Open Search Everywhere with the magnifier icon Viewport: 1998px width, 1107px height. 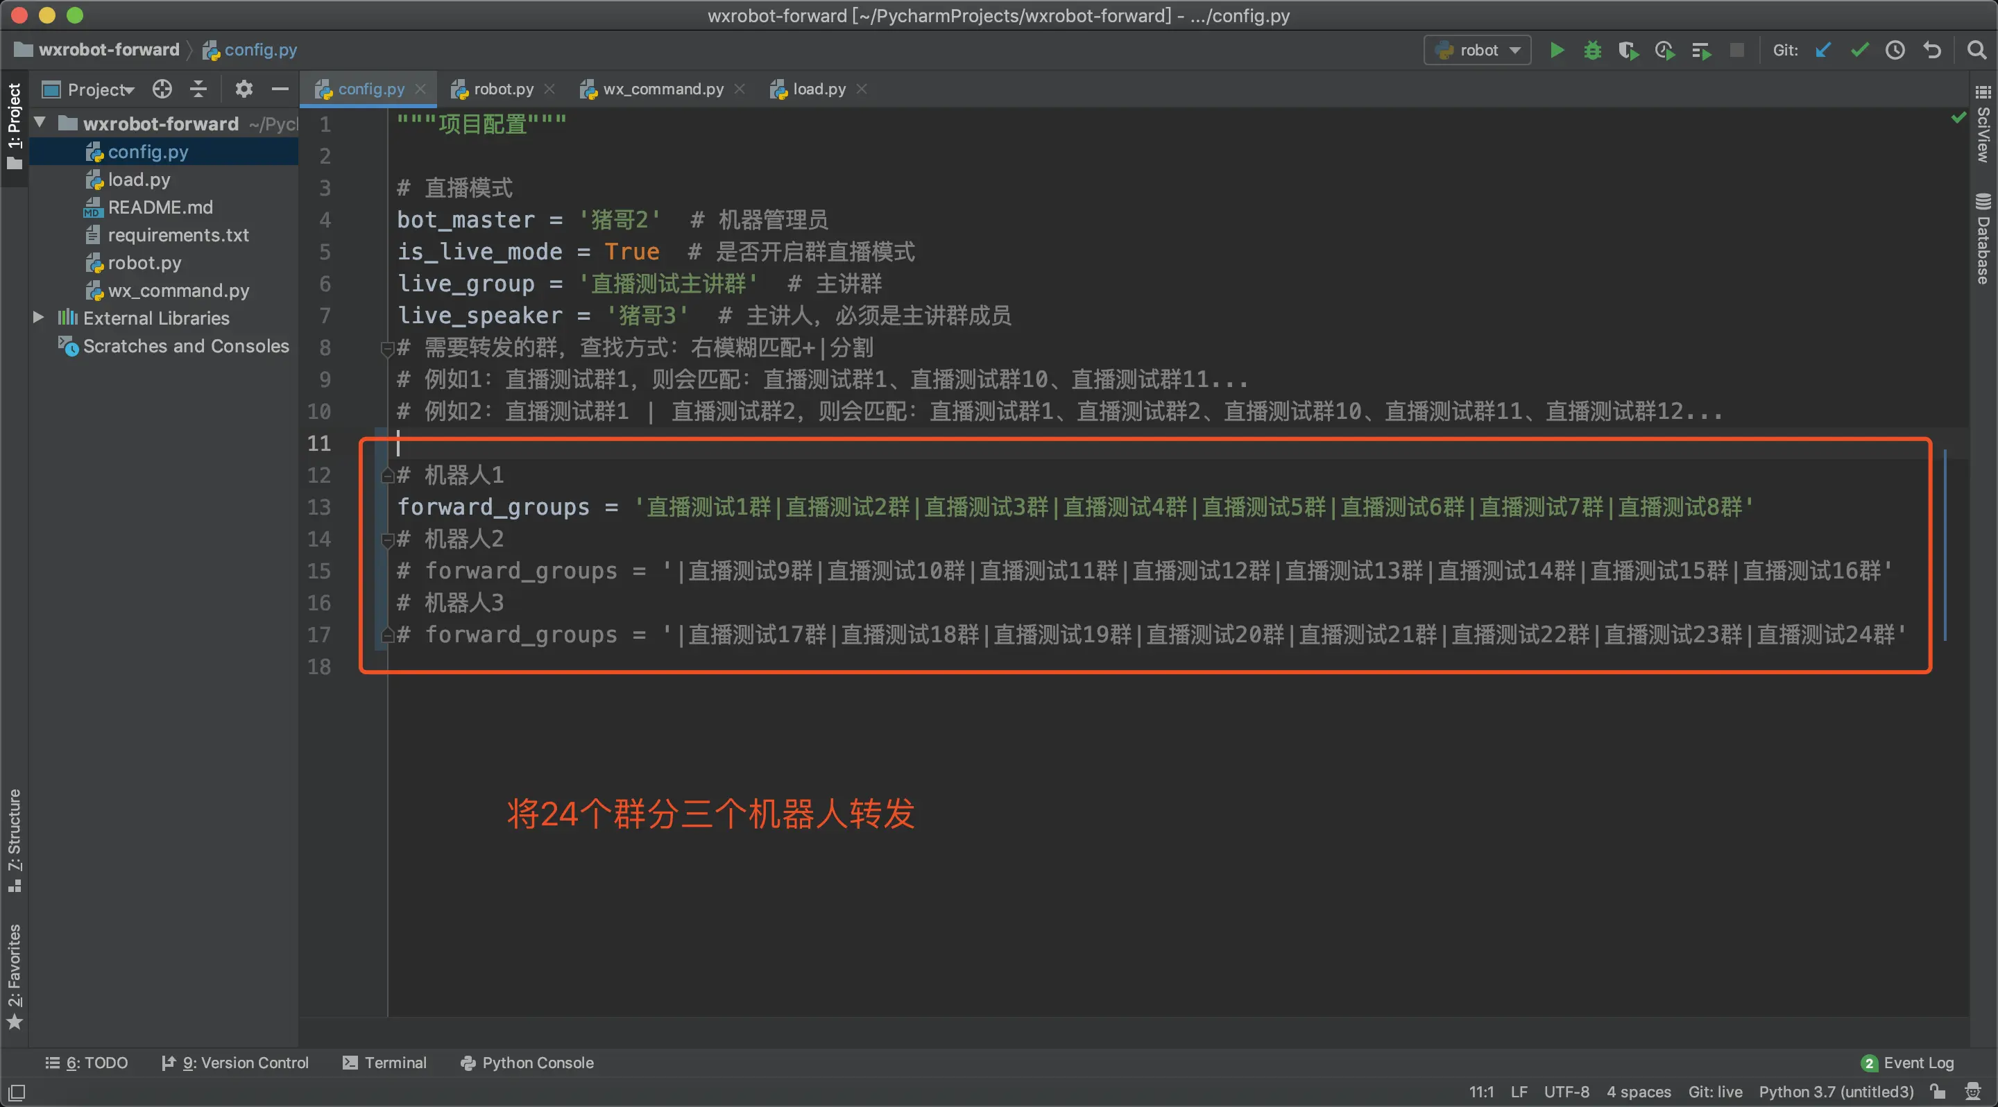pyautogui.click(x=1976, y=50)
